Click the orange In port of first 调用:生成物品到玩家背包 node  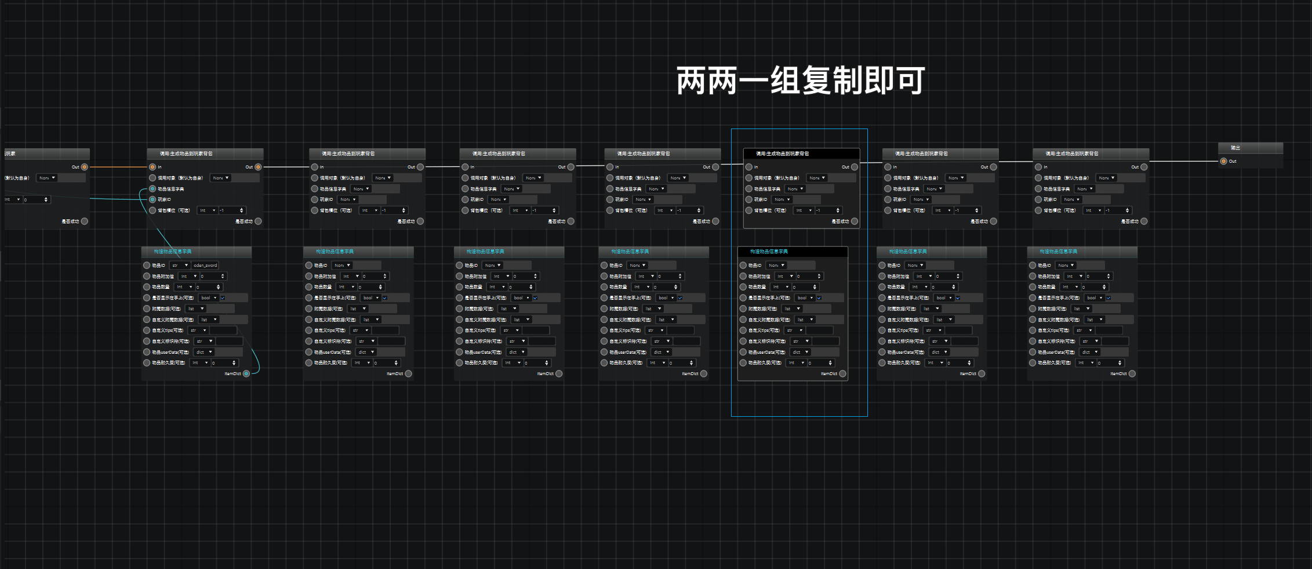[x=152, y=167]
